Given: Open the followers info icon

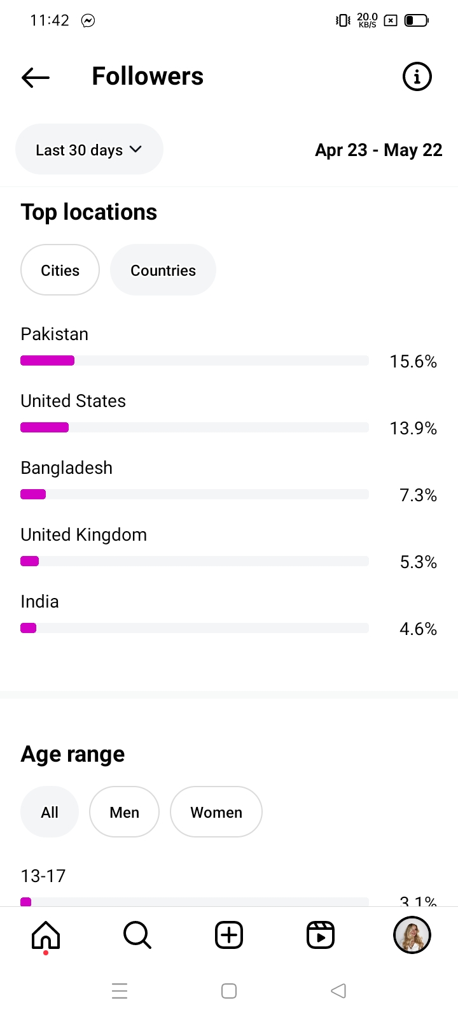Looking at the screenshot, I should click(417, 77).
